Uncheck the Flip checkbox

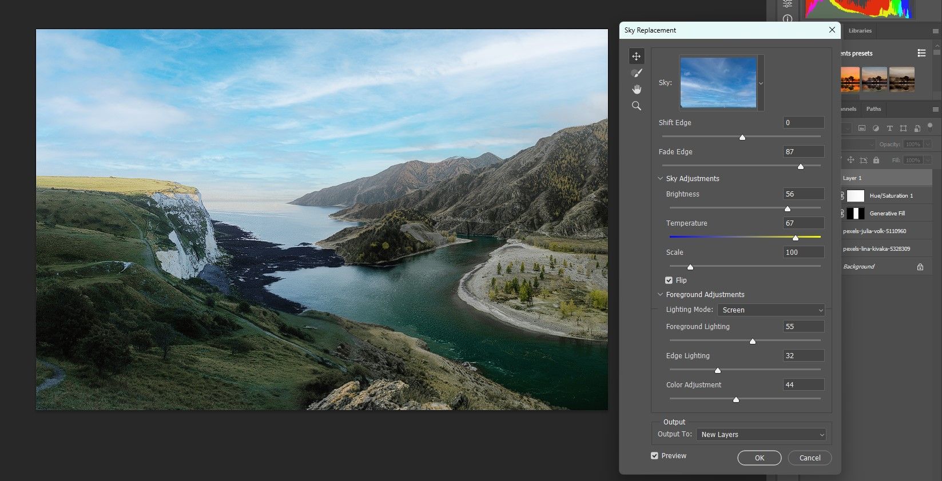(x=669, y=280)
